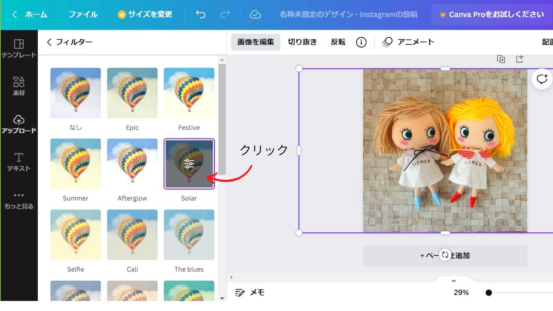Open the メモ notes panel

[250, 293]
